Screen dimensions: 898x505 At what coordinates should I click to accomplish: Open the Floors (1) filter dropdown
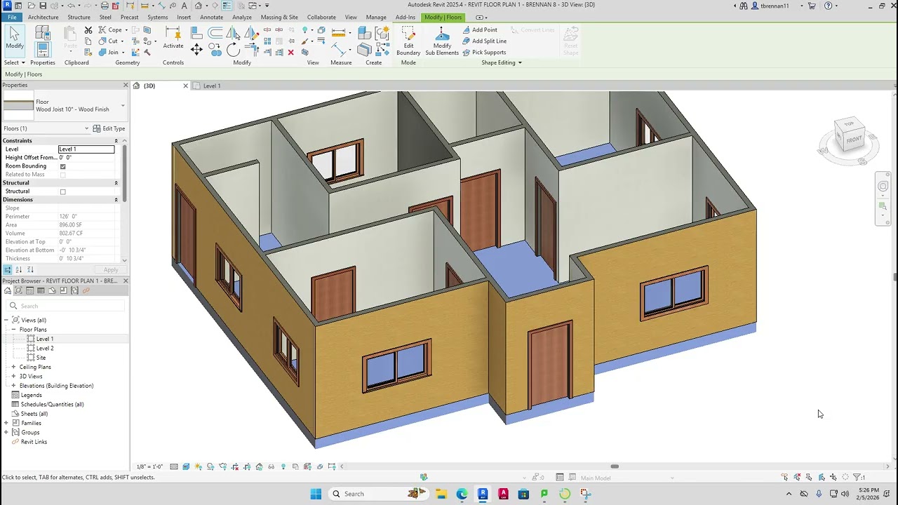(x=87, y=128)
